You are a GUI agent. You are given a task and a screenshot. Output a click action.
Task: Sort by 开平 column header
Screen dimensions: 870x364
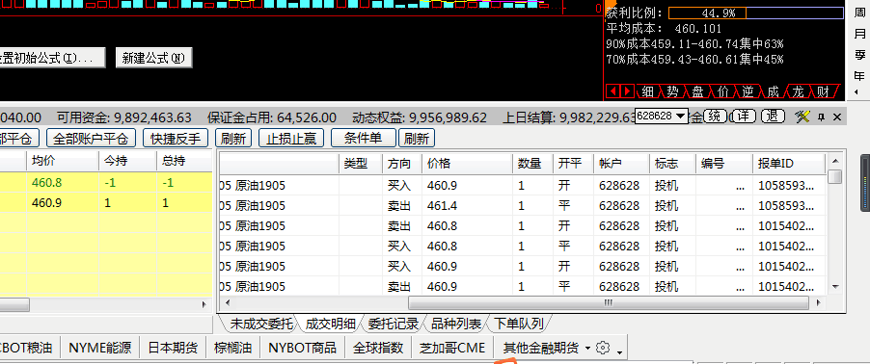tap(573, 164)
